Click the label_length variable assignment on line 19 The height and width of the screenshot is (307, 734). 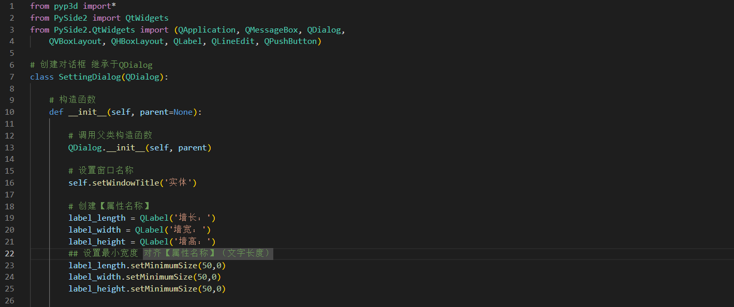click(x=97, y=218)
